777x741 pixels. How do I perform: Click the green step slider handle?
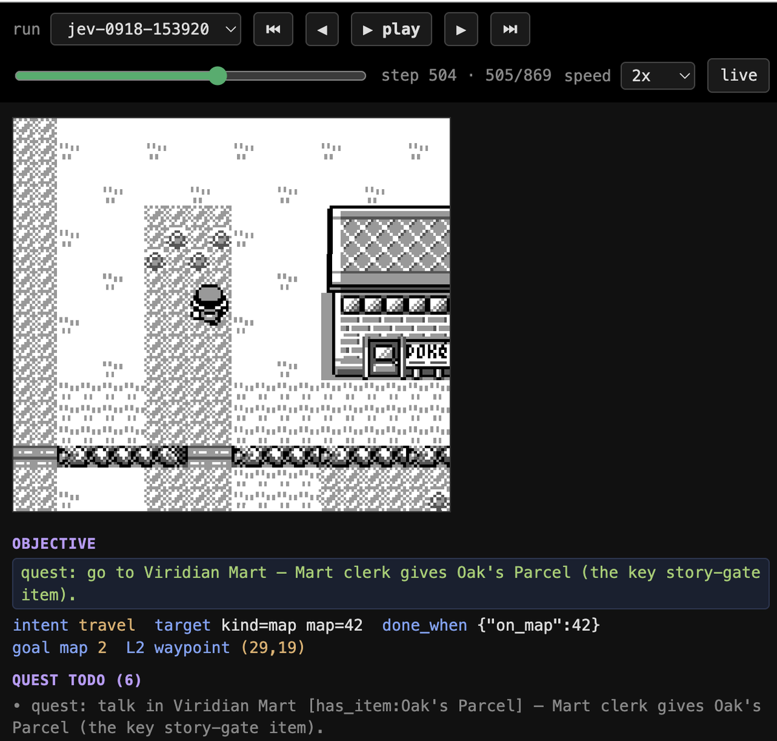click(x=218, y=76)
